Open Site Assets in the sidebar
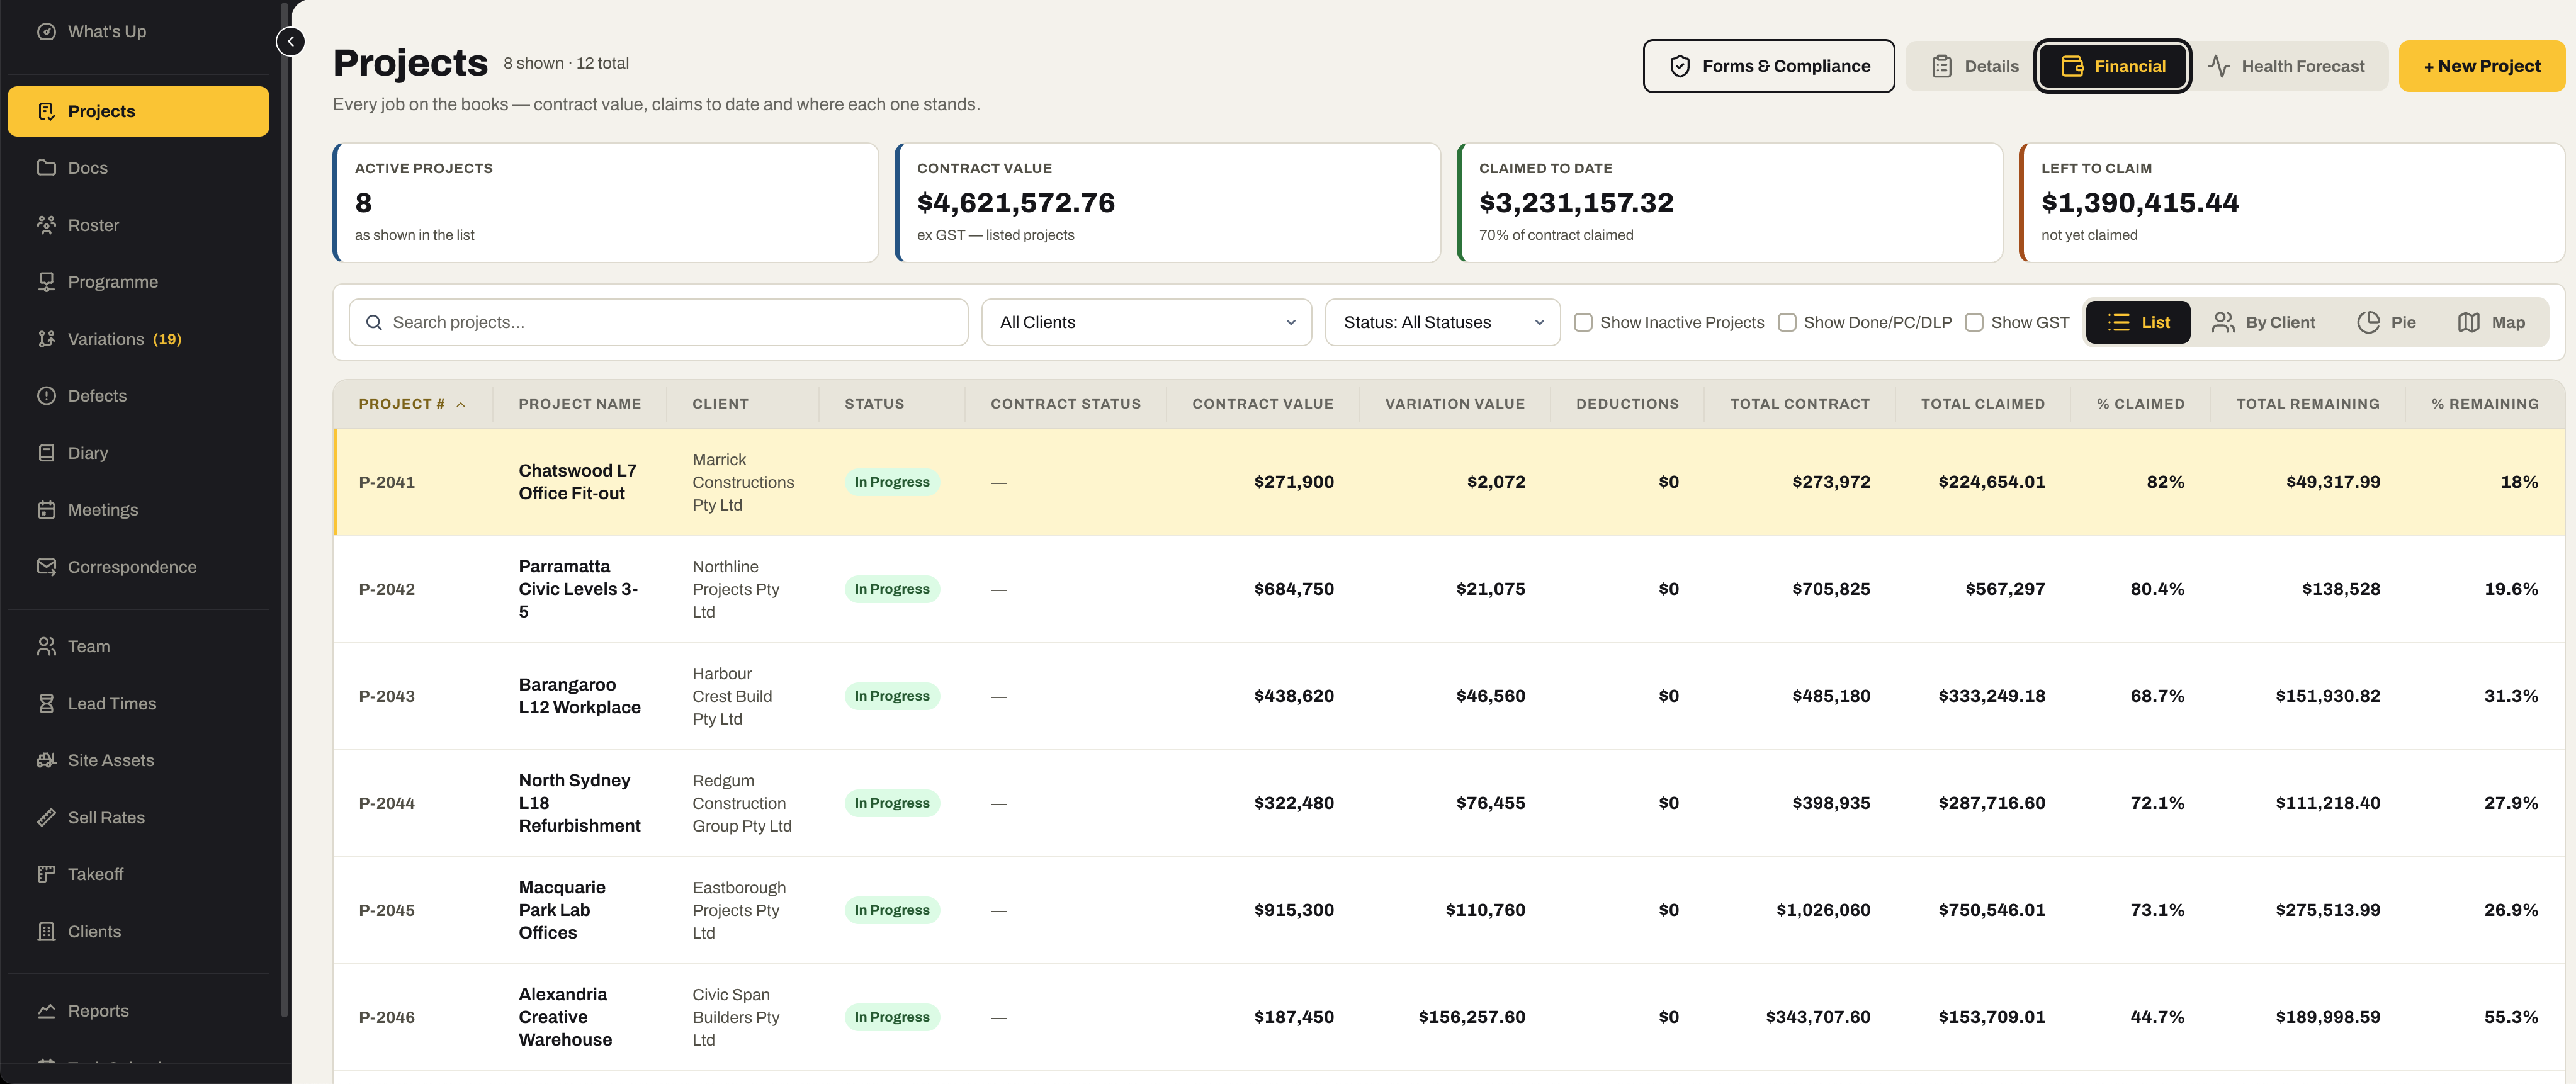Image resolution: width=2576 pixels, height=1084 pixels. pos(138,760)
